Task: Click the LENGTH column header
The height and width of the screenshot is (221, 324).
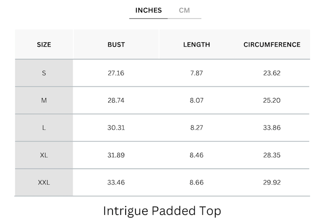Action: [x=196, y=44]
